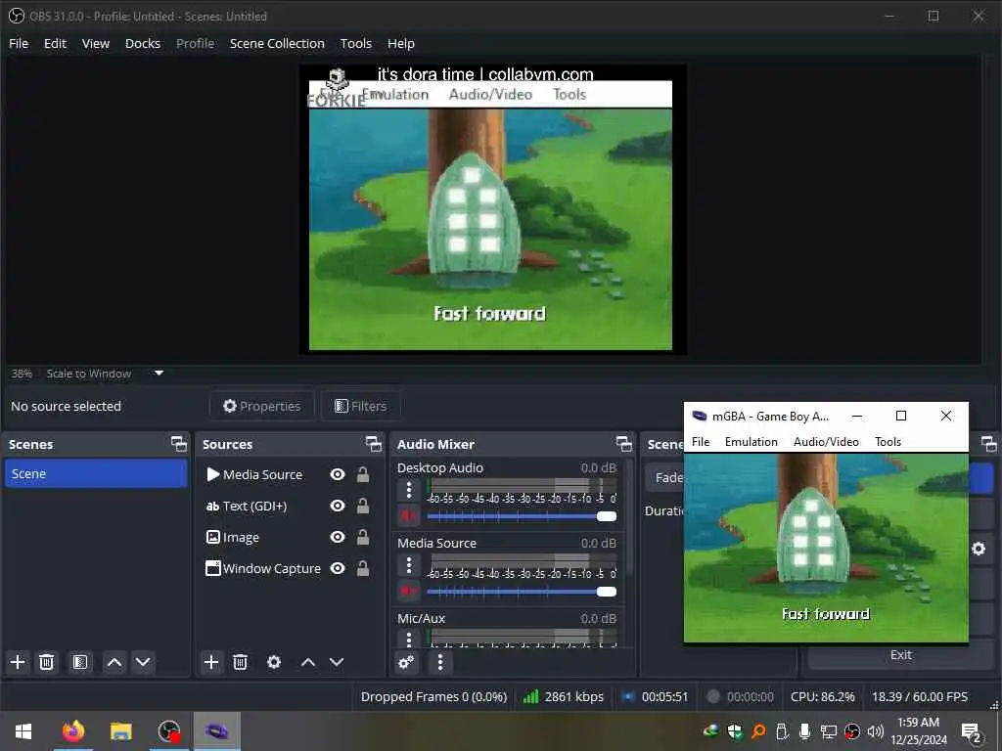The height and width of the screenshot is (751, 1002).
Task: Move scene up arrow
Action: tap(114, 662)
